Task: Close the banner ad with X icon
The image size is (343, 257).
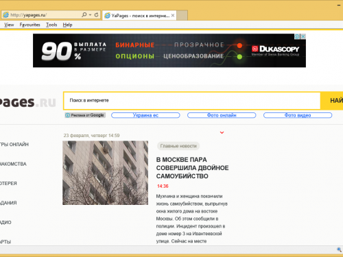Action: click(x=303, y=36)
